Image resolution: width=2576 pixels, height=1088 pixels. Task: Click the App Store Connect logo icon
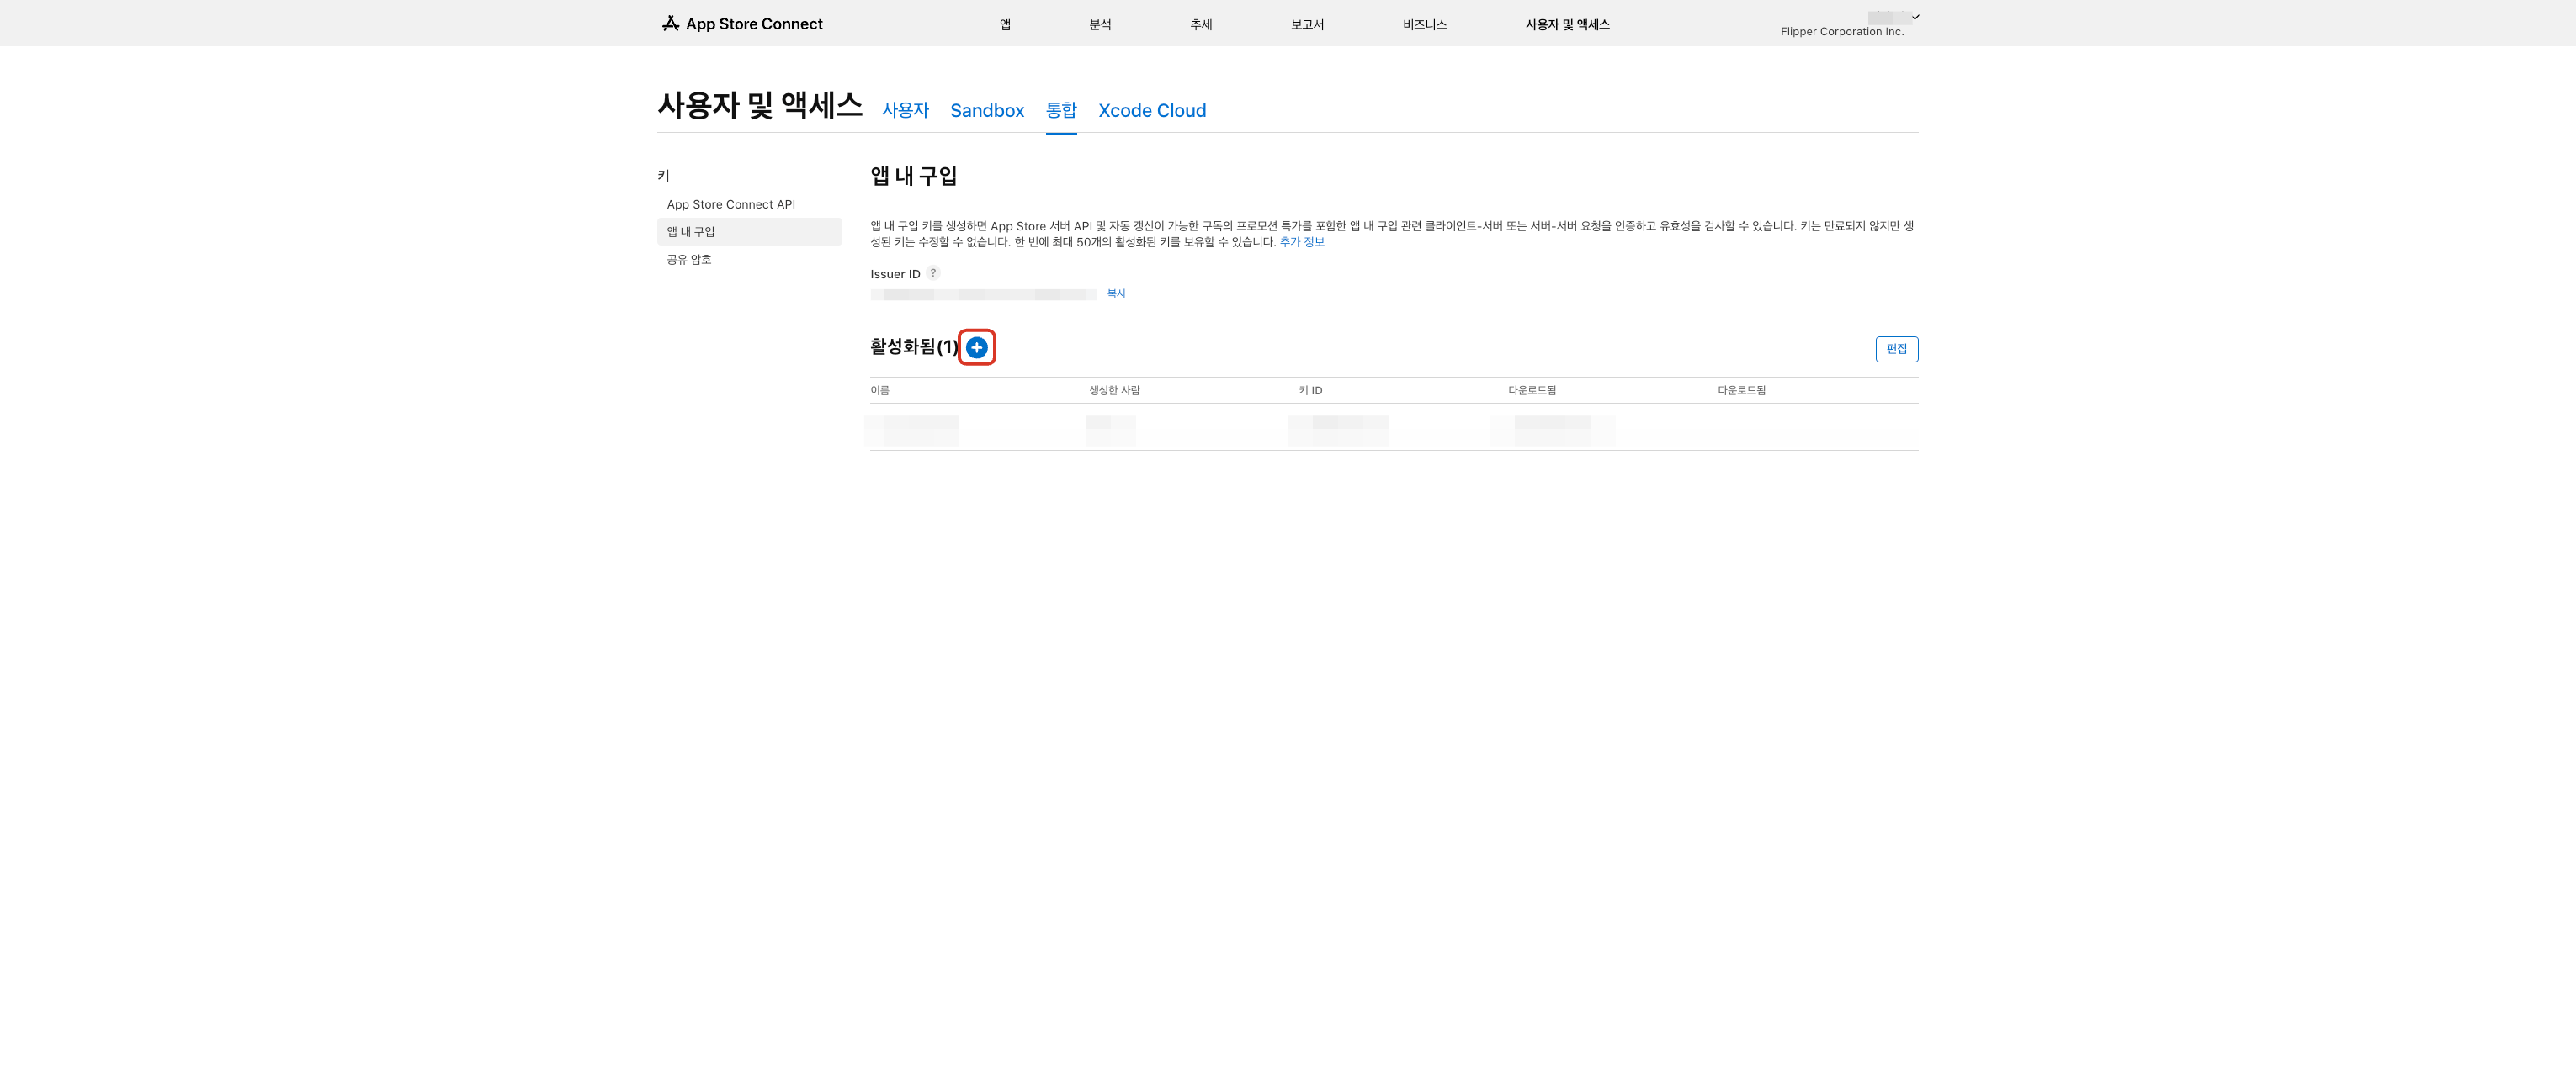tap(670, 23)
